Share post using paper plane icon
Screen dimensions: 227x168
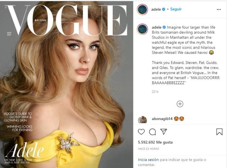pyautogui.click(x=164, y=131)
